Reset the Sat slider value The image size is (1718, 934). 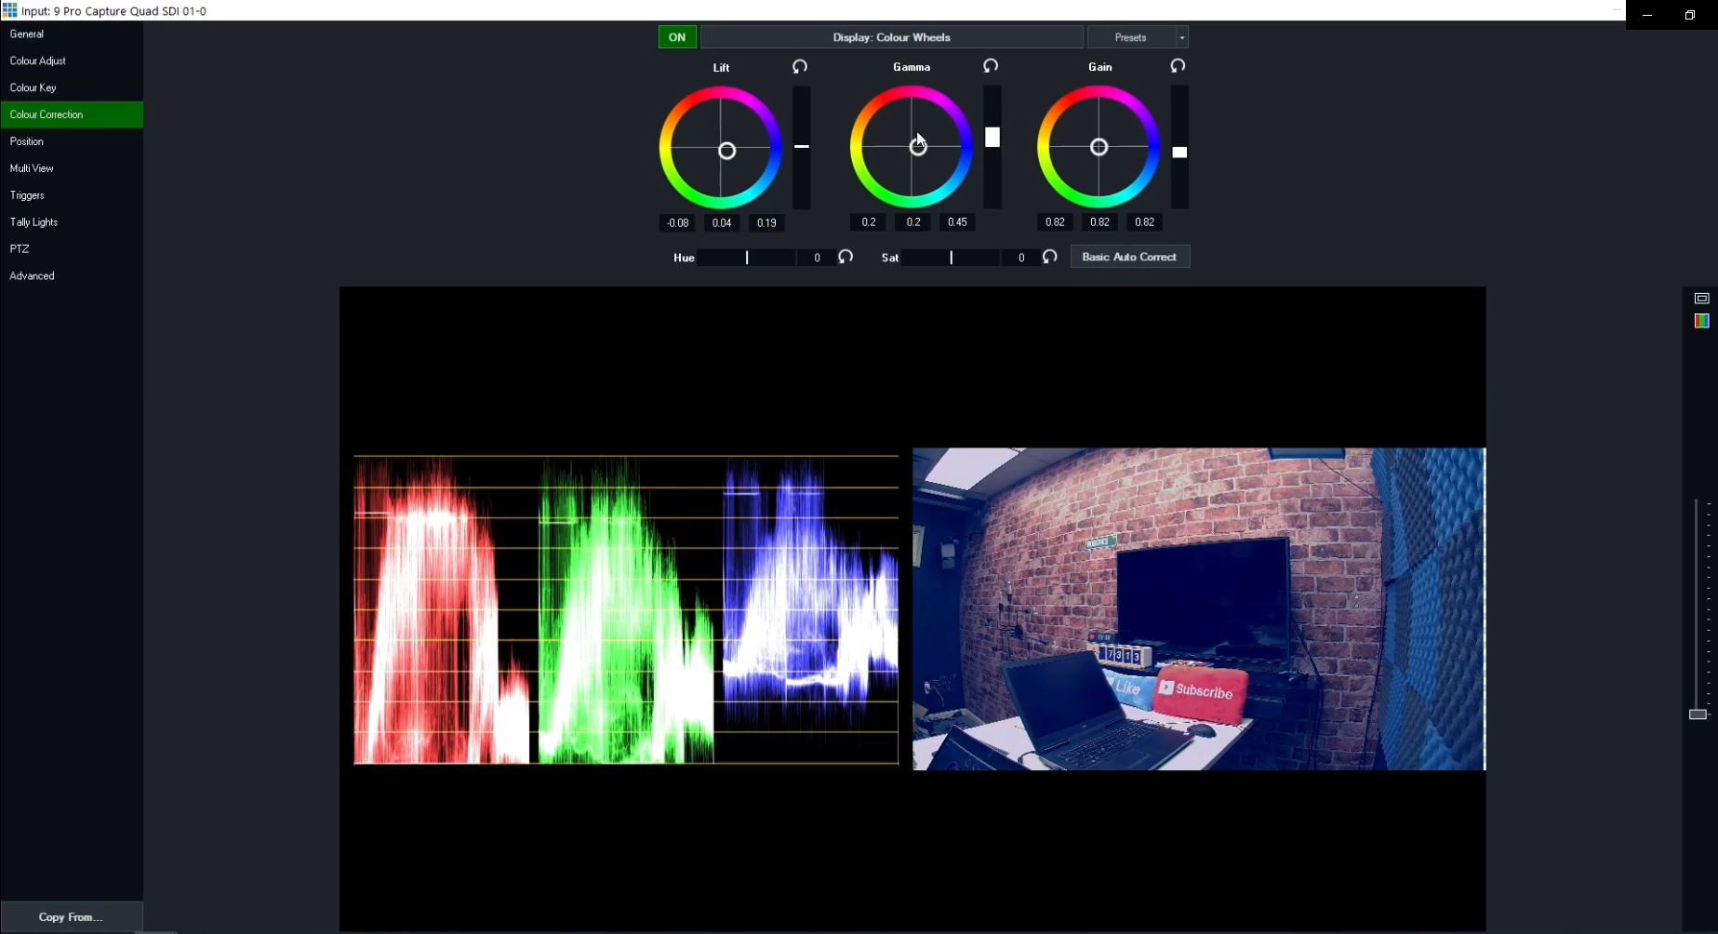click(x=1049, y=257)
